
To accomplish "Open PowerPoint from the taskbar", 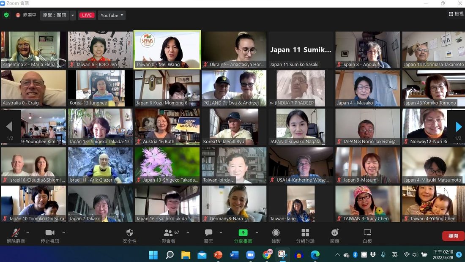I will point(218,254).
